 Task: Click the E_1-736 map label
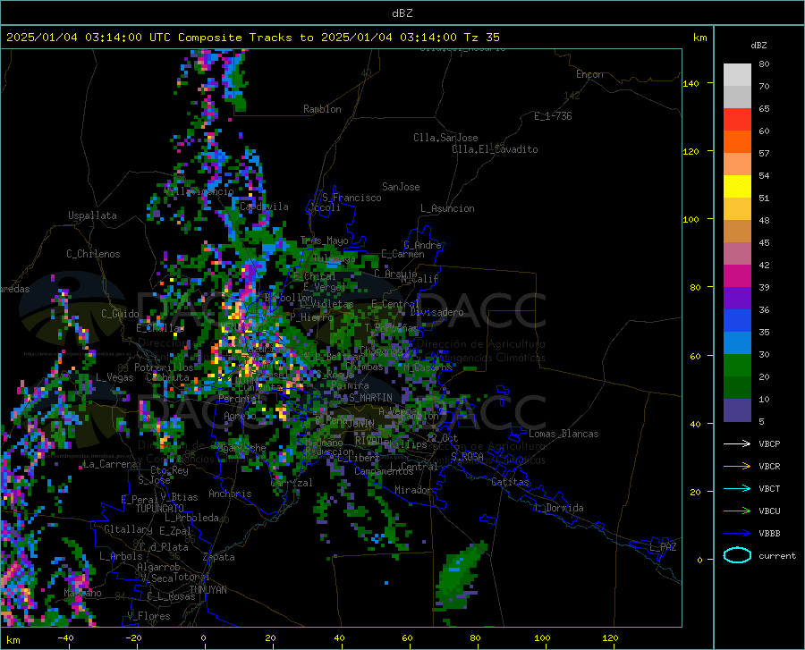tap(553, 116)
